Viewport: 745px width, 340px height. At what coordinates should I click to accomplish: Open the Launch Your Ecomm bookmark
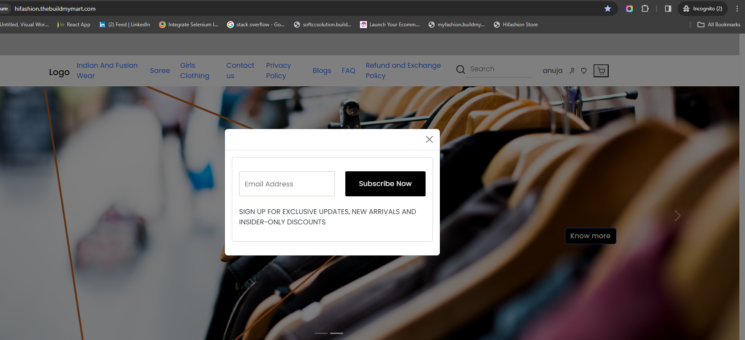390,25
